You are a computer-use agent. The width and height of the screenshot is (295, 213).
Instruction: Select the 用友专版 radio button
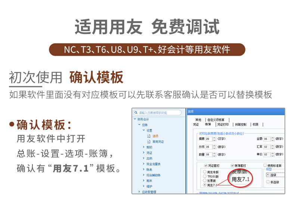205,172
